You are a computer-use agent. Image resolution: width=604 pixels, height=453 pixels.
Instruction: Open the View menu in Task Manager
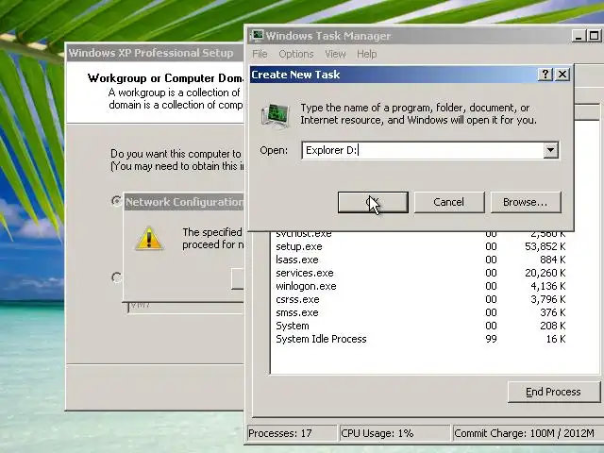(335, 54)
